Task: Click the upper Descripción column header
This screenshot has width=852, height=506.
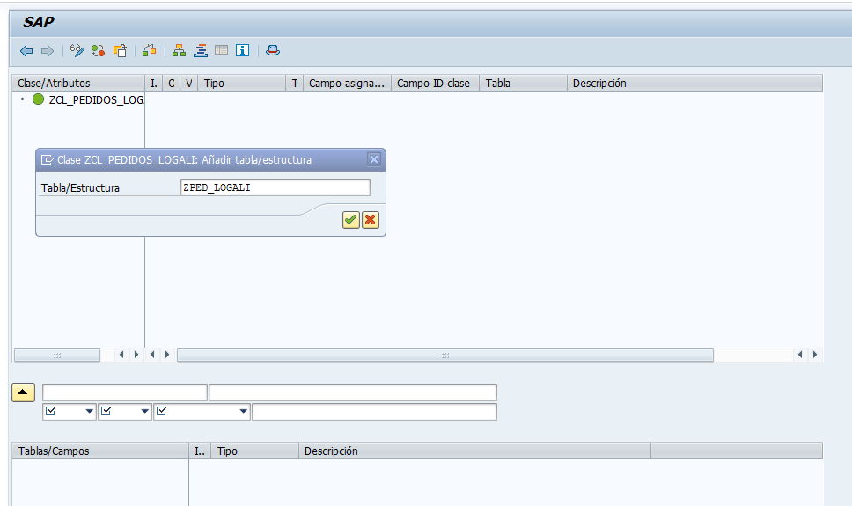Action: click(695, 83)
